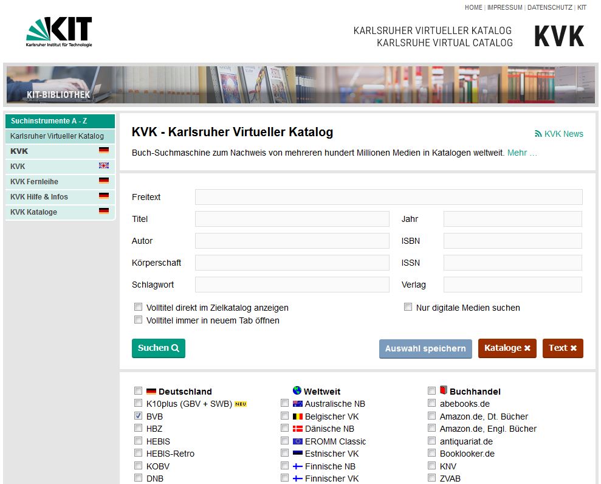Tick the abebooks.de checkbox

coord(431,403)
